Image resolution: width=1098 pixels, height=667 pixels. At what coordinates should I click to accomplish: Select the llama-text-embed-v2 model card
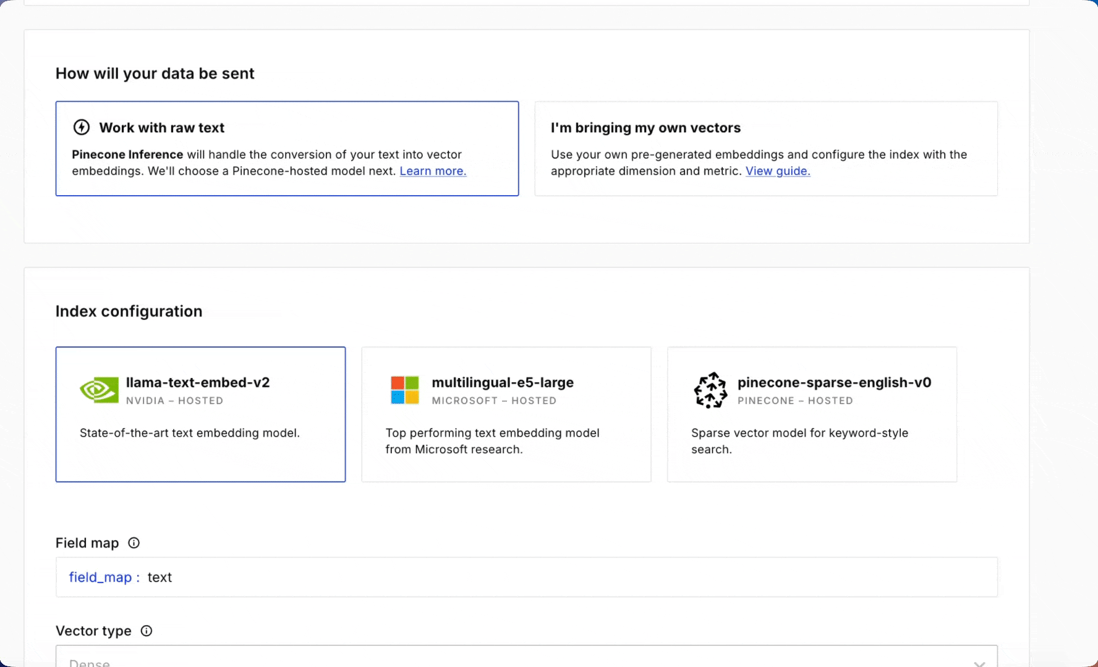(x=200, y=414)
